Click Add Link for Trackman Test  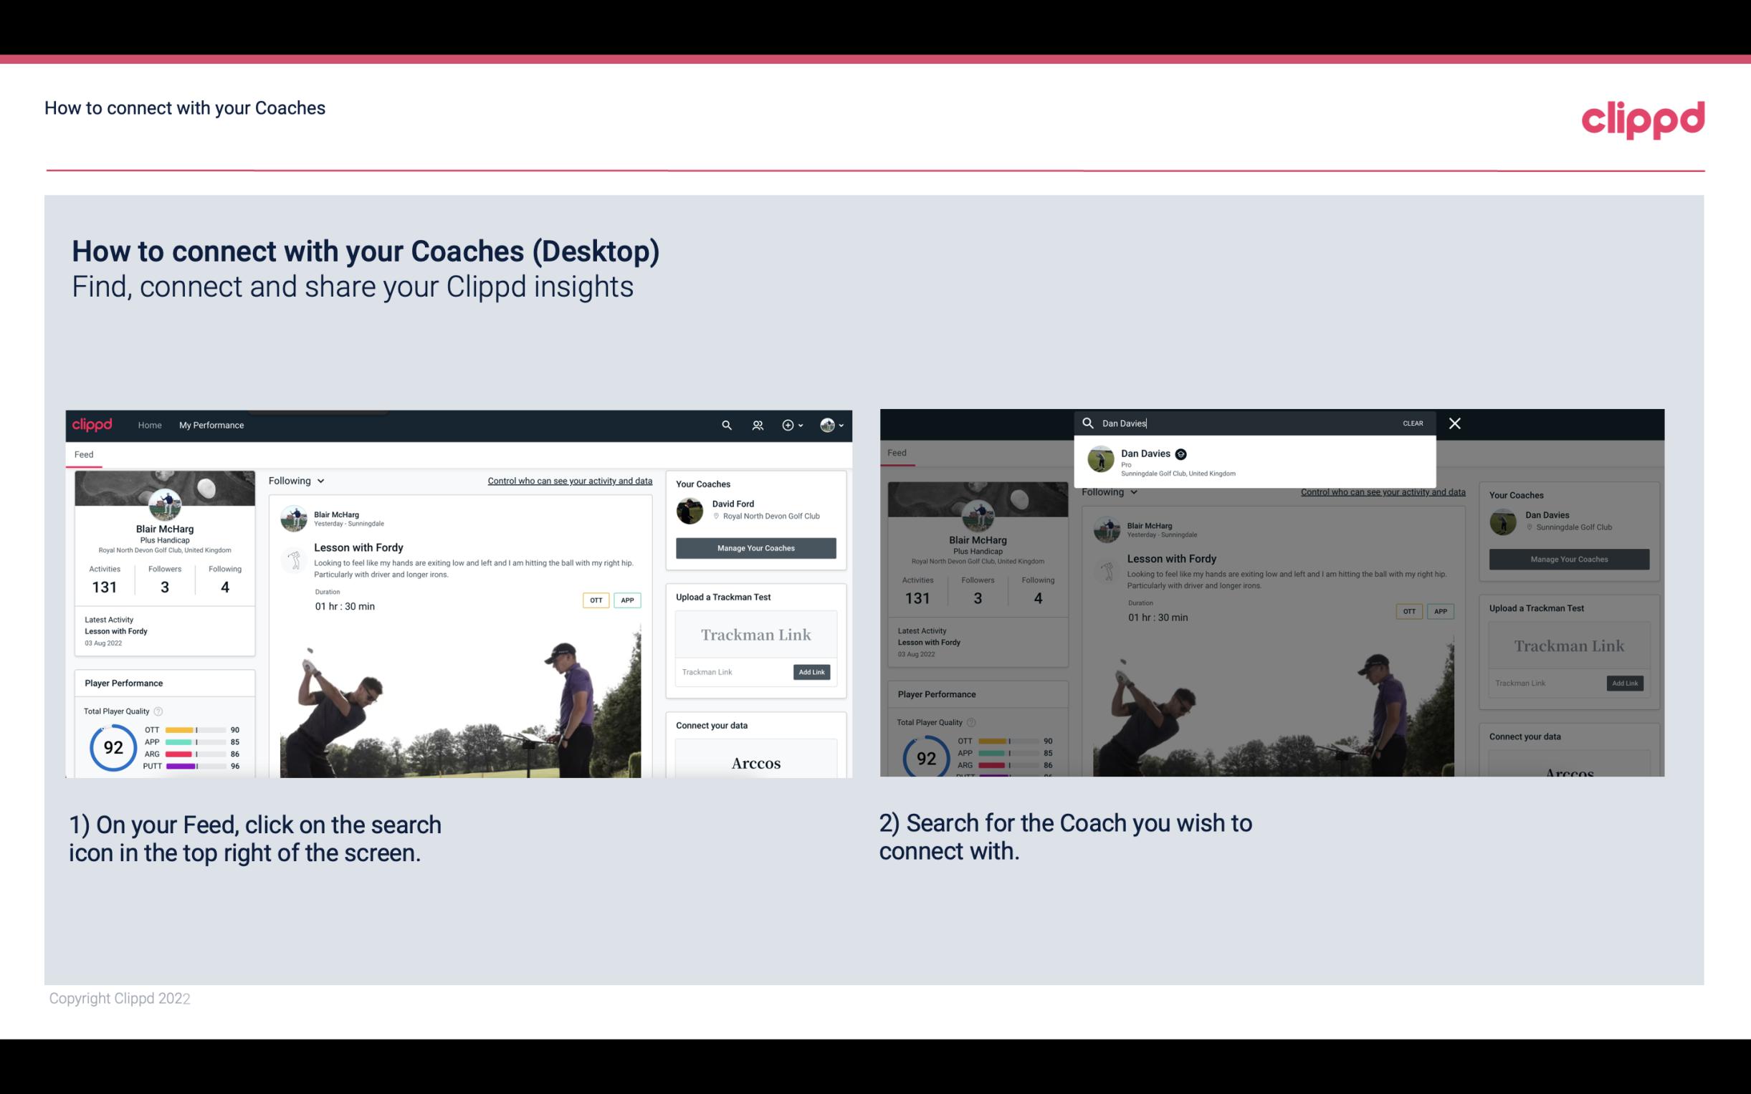coord(812,672)
